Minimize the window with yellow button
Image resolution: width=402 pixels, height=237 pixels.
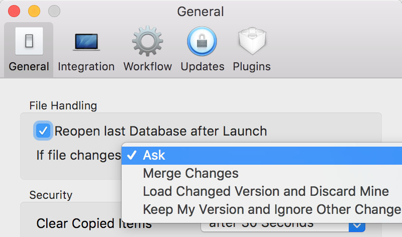[34, 11]
